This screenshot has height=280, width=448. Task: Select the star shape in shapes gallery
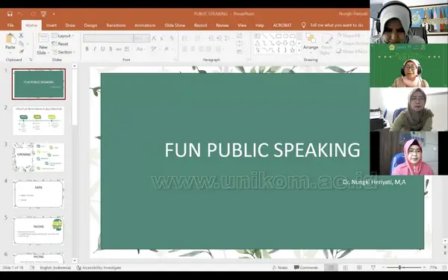292,50
